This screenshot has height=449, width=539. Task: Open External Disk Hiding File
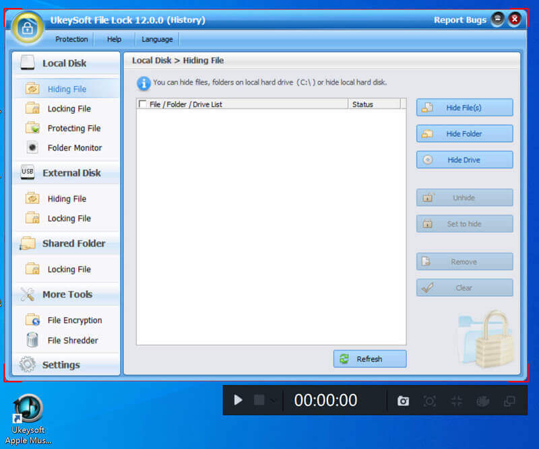67,199
